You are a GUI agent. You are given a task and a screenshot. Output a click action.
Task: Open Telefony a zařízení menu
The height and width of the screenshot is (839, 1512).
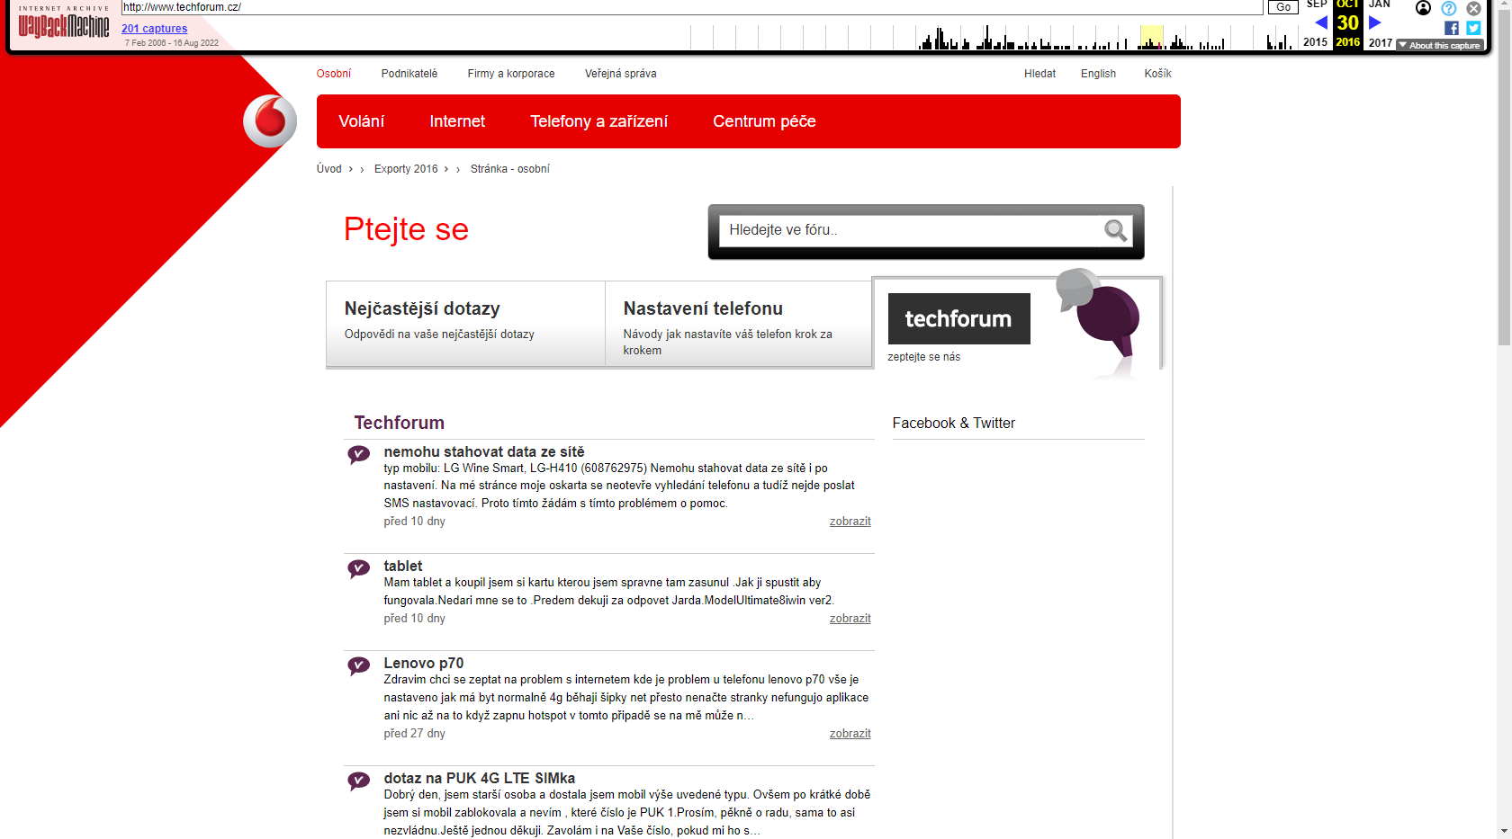pos(598,121)
